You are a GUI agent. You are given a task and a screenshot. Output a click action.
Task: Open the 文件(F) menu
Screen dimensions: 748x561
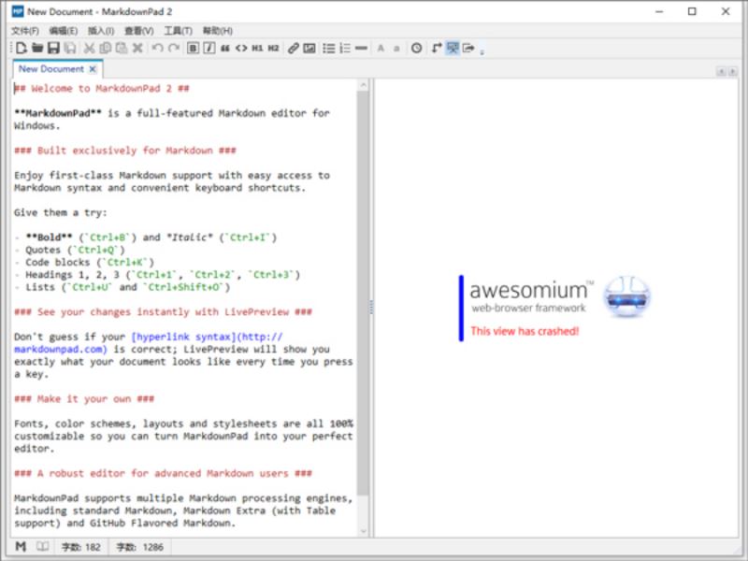pos(25,31)
